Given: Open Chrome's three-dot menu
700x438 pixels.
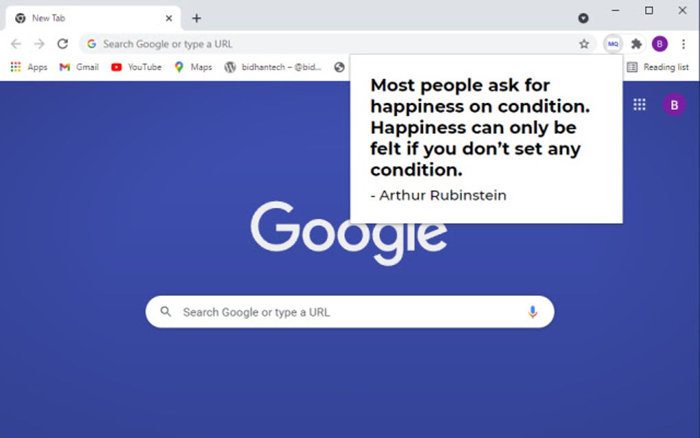Looking at the screenshot, I should tap(684, 44).
